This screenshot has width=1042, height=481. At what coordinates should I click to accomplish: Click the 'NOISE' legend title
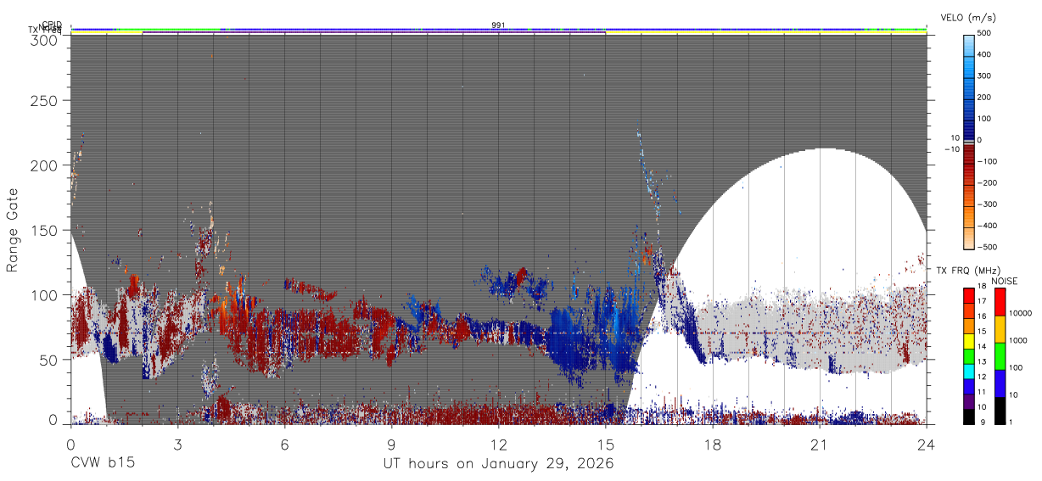[1006, 281]
